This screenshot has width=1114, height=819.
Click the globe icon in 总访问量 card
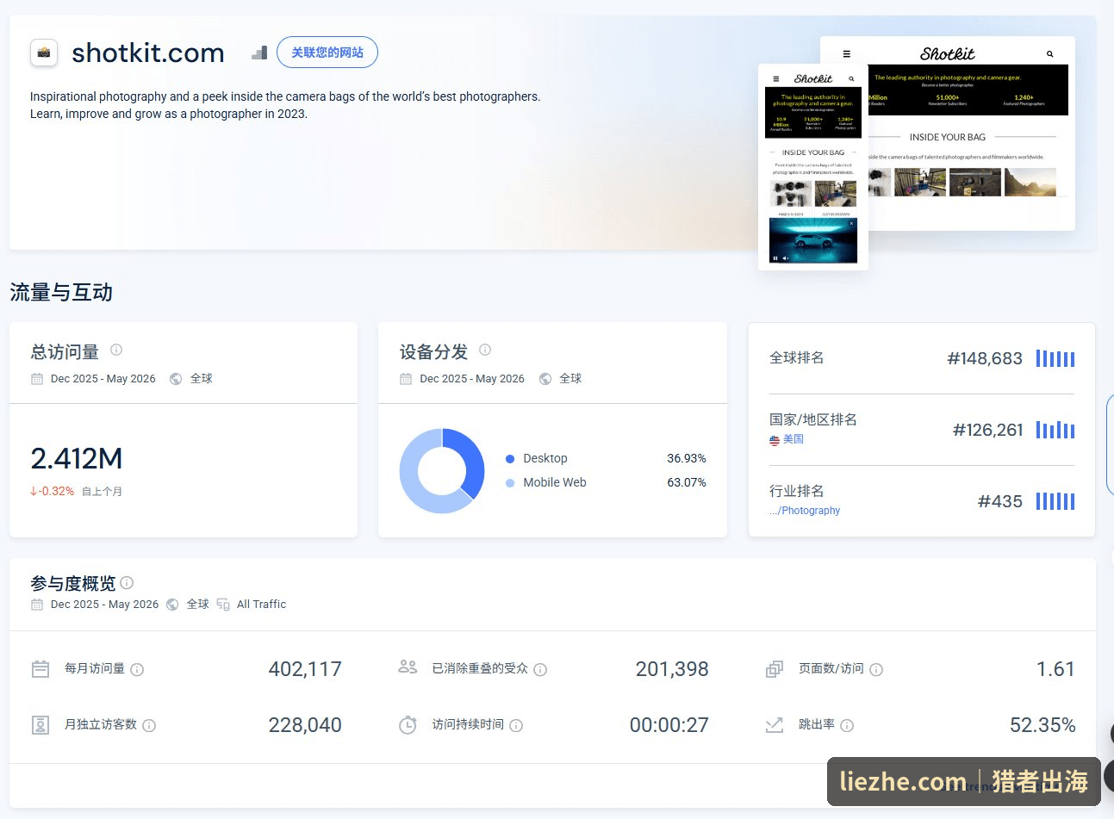pyautogui.click(x=176, y=379)
